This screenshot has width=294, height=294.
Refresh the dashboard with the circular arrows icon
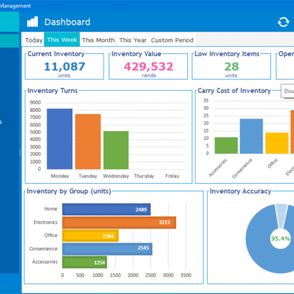tap(283, 22)
